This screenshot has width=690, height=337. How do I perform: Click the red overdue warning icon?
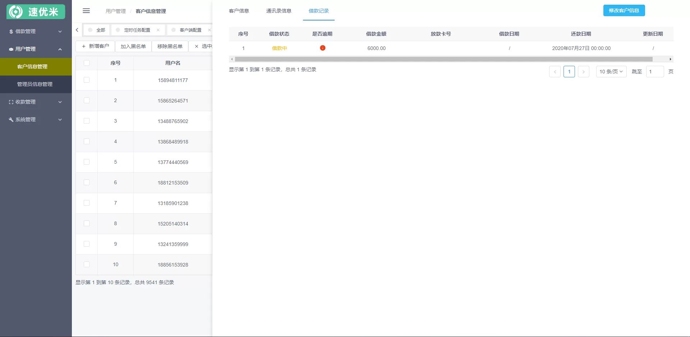tap(322, 48)
